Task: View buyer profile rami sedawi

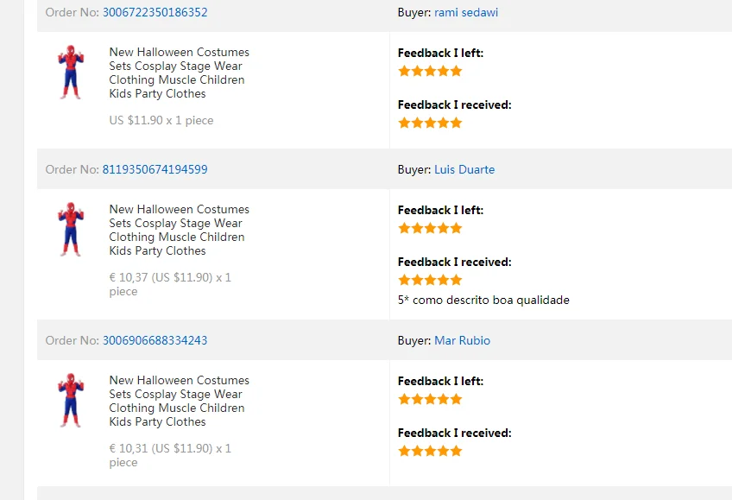Action: pos(466,12)
